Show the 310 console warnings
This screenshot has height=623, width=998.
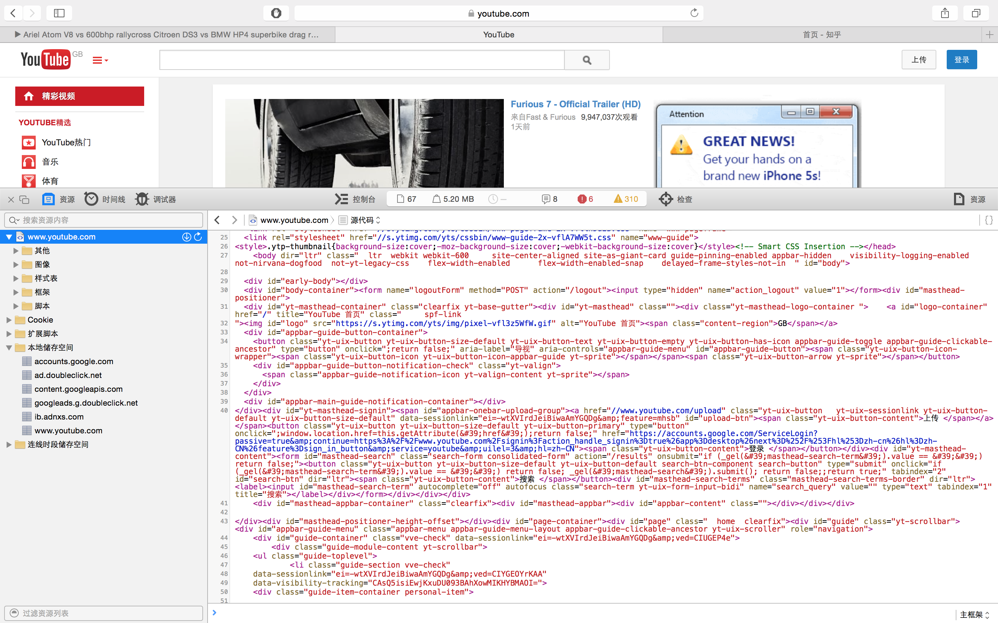(x=626, y=199)
